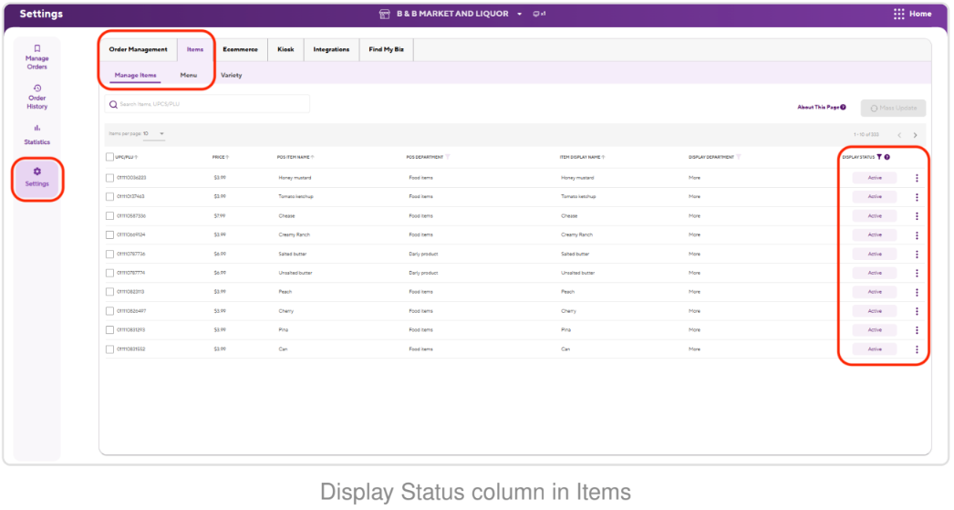Viewport: 954px width, 510px height.
Task: Select the Settings gear in sidebar
Action: (x=37, y=172)
